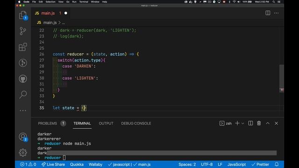
Task: Open the Search view magnifier
Action: 23,94
